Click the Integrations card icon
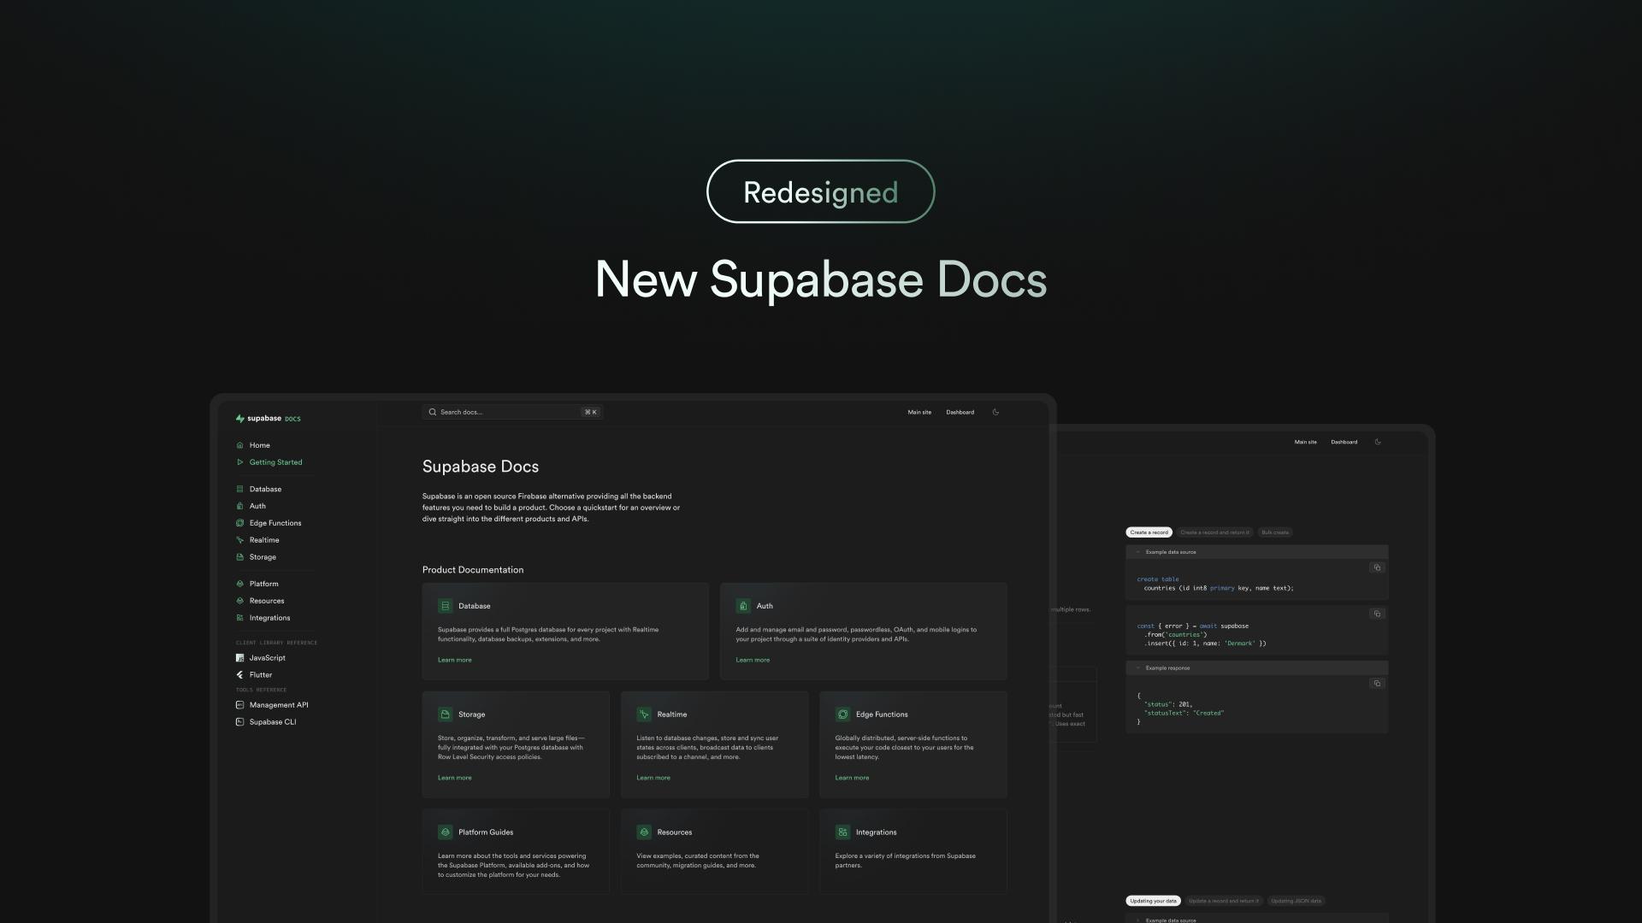The width and height of the screenshot is (1642, 923). tap(842, 832)
